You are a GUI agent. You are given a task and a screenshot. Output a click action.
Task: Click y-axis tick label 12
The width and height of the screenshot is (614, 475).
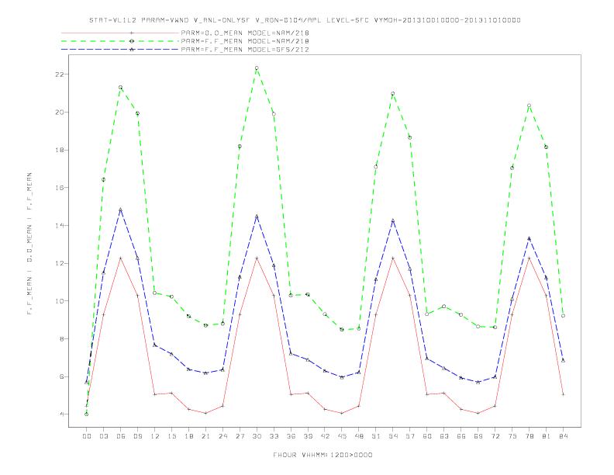pos(59,263)
